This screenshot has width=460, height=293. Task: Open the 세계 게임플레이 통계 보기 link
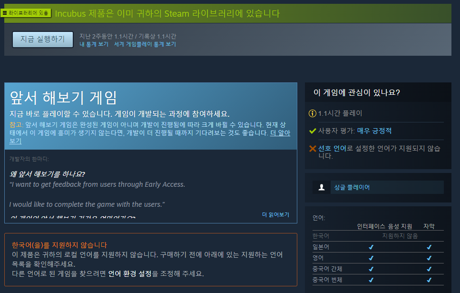tap(145, 44)
